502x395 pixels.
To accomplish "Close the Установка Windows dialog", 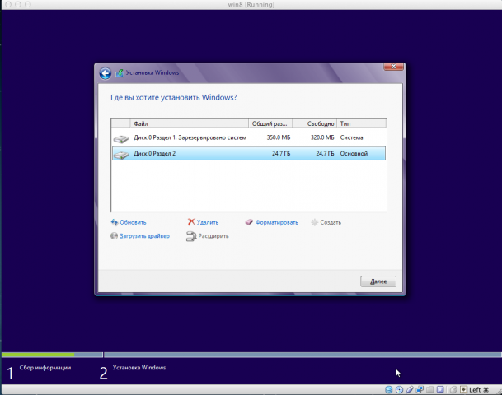I will 393,66.
